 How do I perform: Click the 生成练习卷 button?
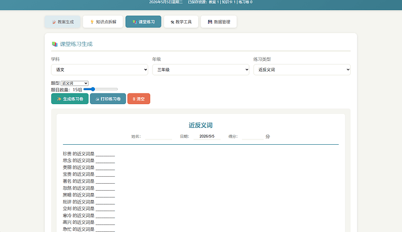70,99
